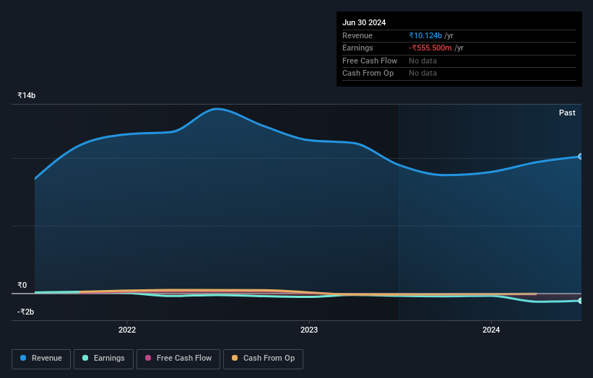Screen dimensions: 593x378
Task: Click the tooltip Free Cash Flow row label
Action: point(370,61)
